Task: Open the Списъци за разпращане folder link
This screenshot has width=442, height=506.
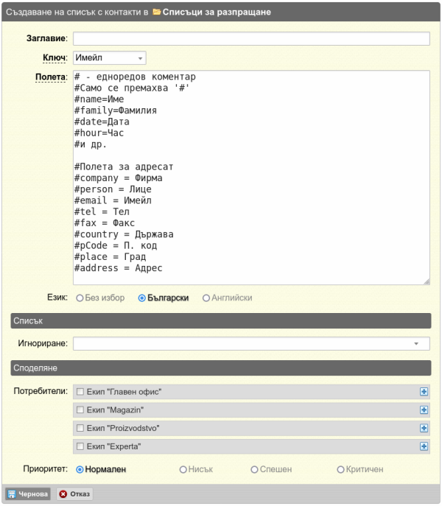Action: point(217,12)
